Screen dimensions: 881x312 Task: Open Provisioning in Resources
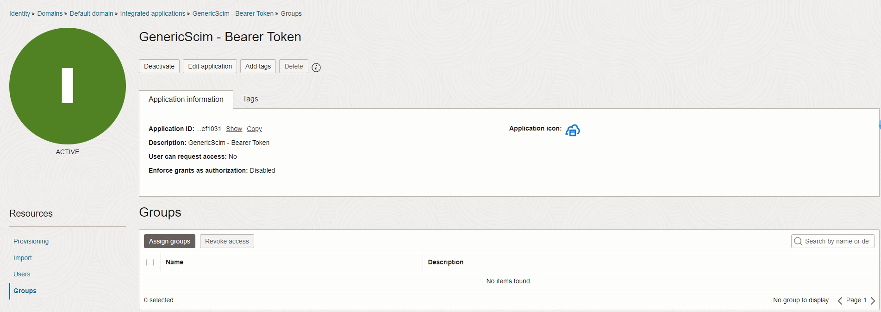tap(31, 241)
